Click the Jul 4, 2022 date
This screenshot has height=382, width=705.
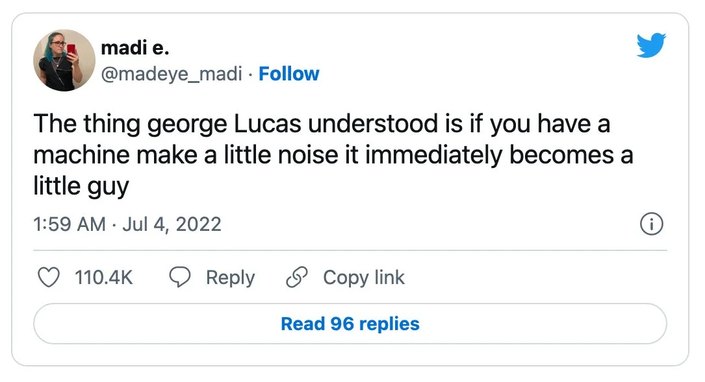(172, 224)
